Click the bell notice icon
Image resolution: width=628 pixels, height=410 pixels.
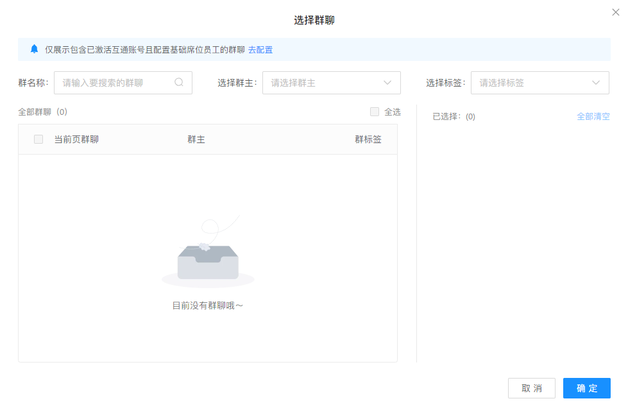[x=35, y=49]
